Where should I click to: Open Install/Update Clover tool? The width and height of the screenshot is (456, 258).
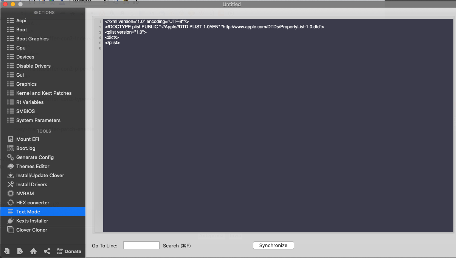click(x=43, y=175)
